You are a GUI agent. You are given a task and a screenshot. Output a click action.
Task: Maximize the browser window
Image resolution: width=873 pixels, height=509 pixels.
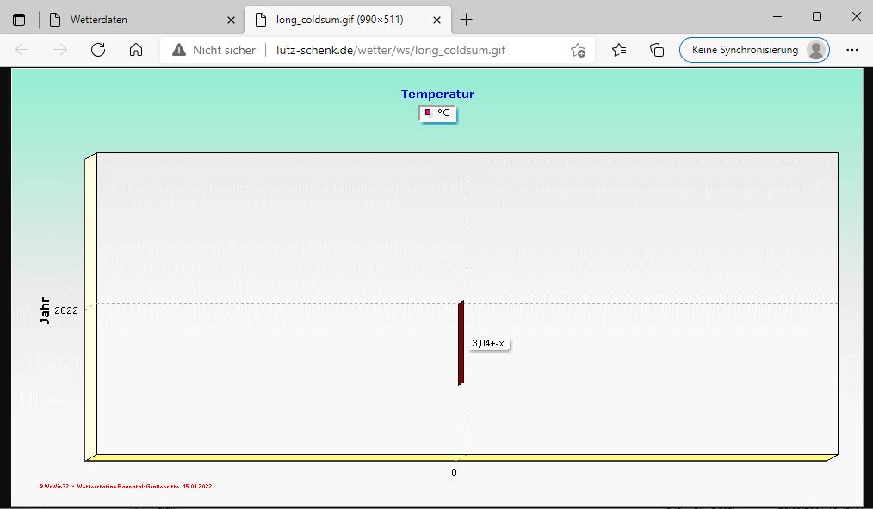[816, 16]
